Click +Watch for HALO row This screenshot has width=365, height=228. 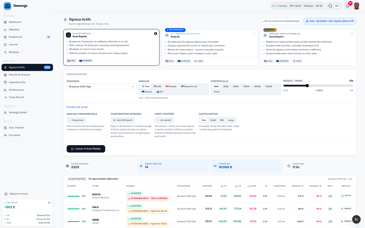346,209
